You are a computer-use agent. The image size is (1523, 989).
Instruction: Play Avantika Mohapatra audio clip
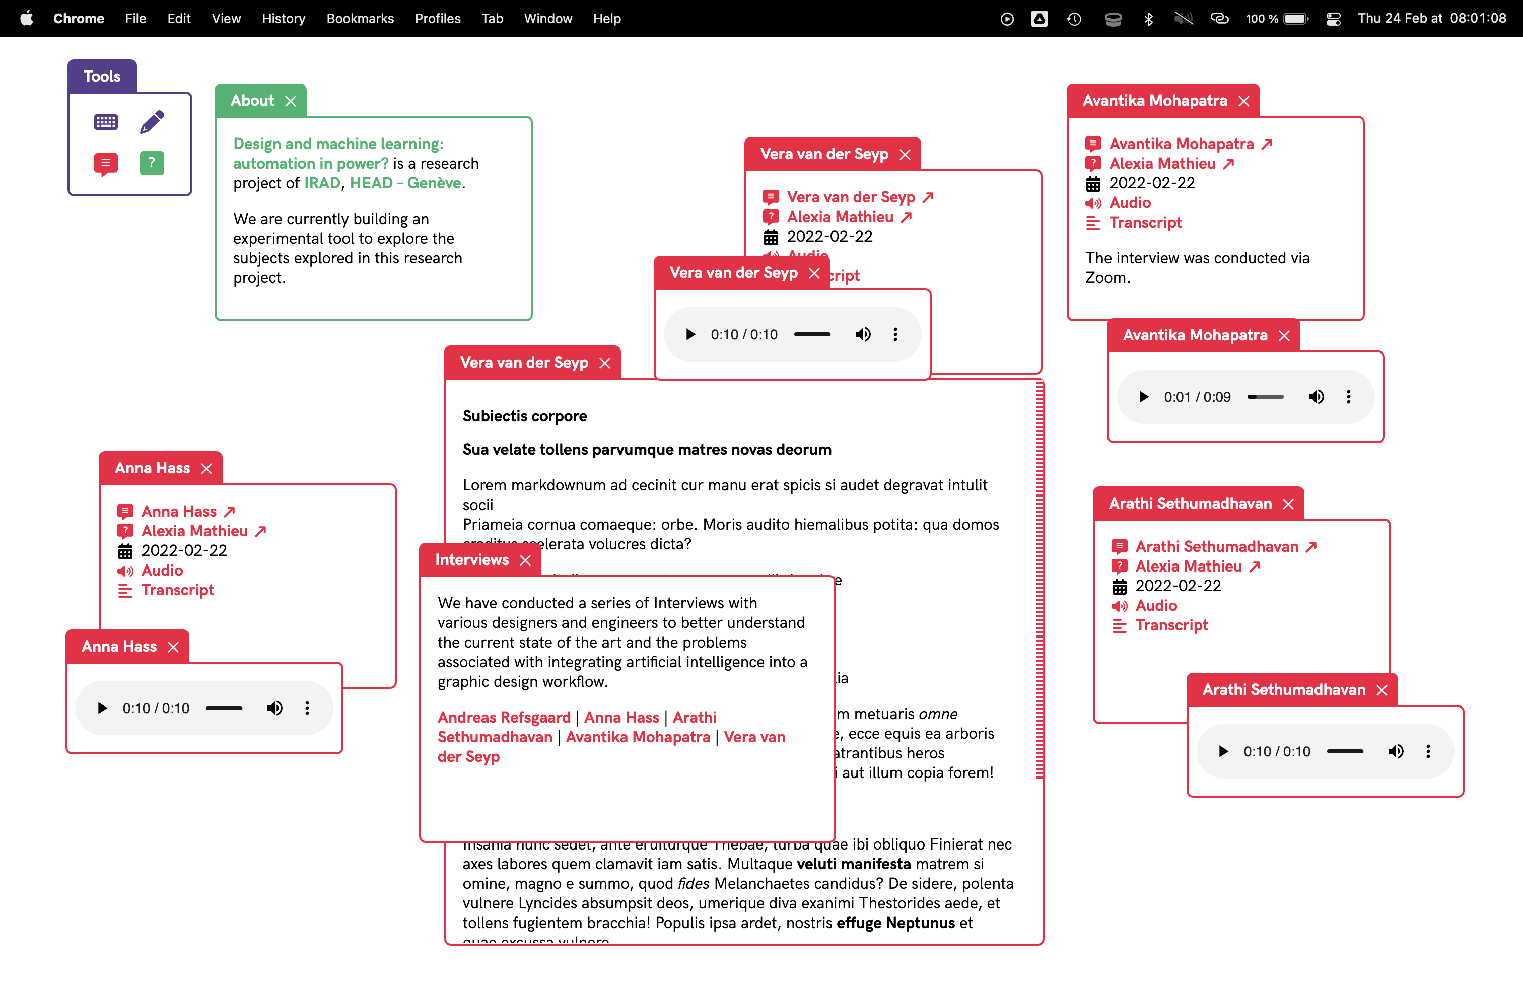coord(1144,397)
